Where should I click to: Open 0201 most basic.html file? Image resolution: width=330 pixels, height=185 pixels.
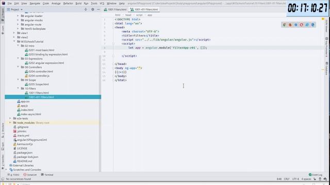pyautogui.click(x=40, y=50)
